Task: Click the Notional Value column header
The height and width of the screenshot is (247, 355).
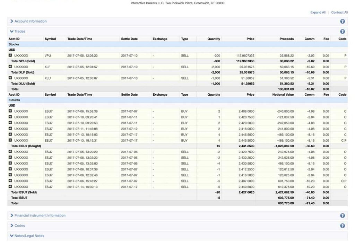Action: click(x=283, y=95)
